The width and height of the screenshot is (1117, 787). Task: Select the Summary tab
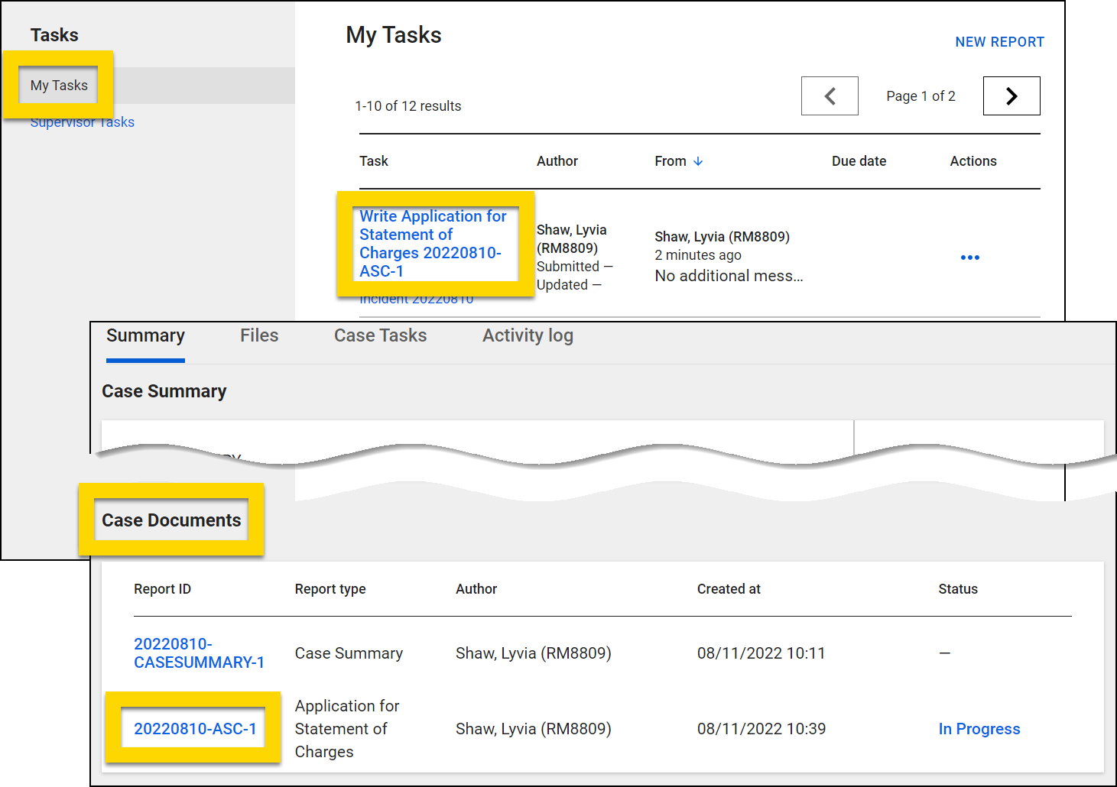click(x=144, y=335)
